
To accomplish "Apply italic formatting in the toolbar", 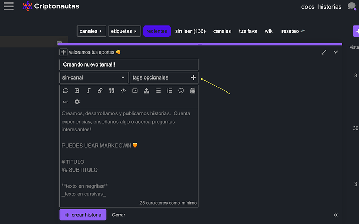I will click(88, 90).
